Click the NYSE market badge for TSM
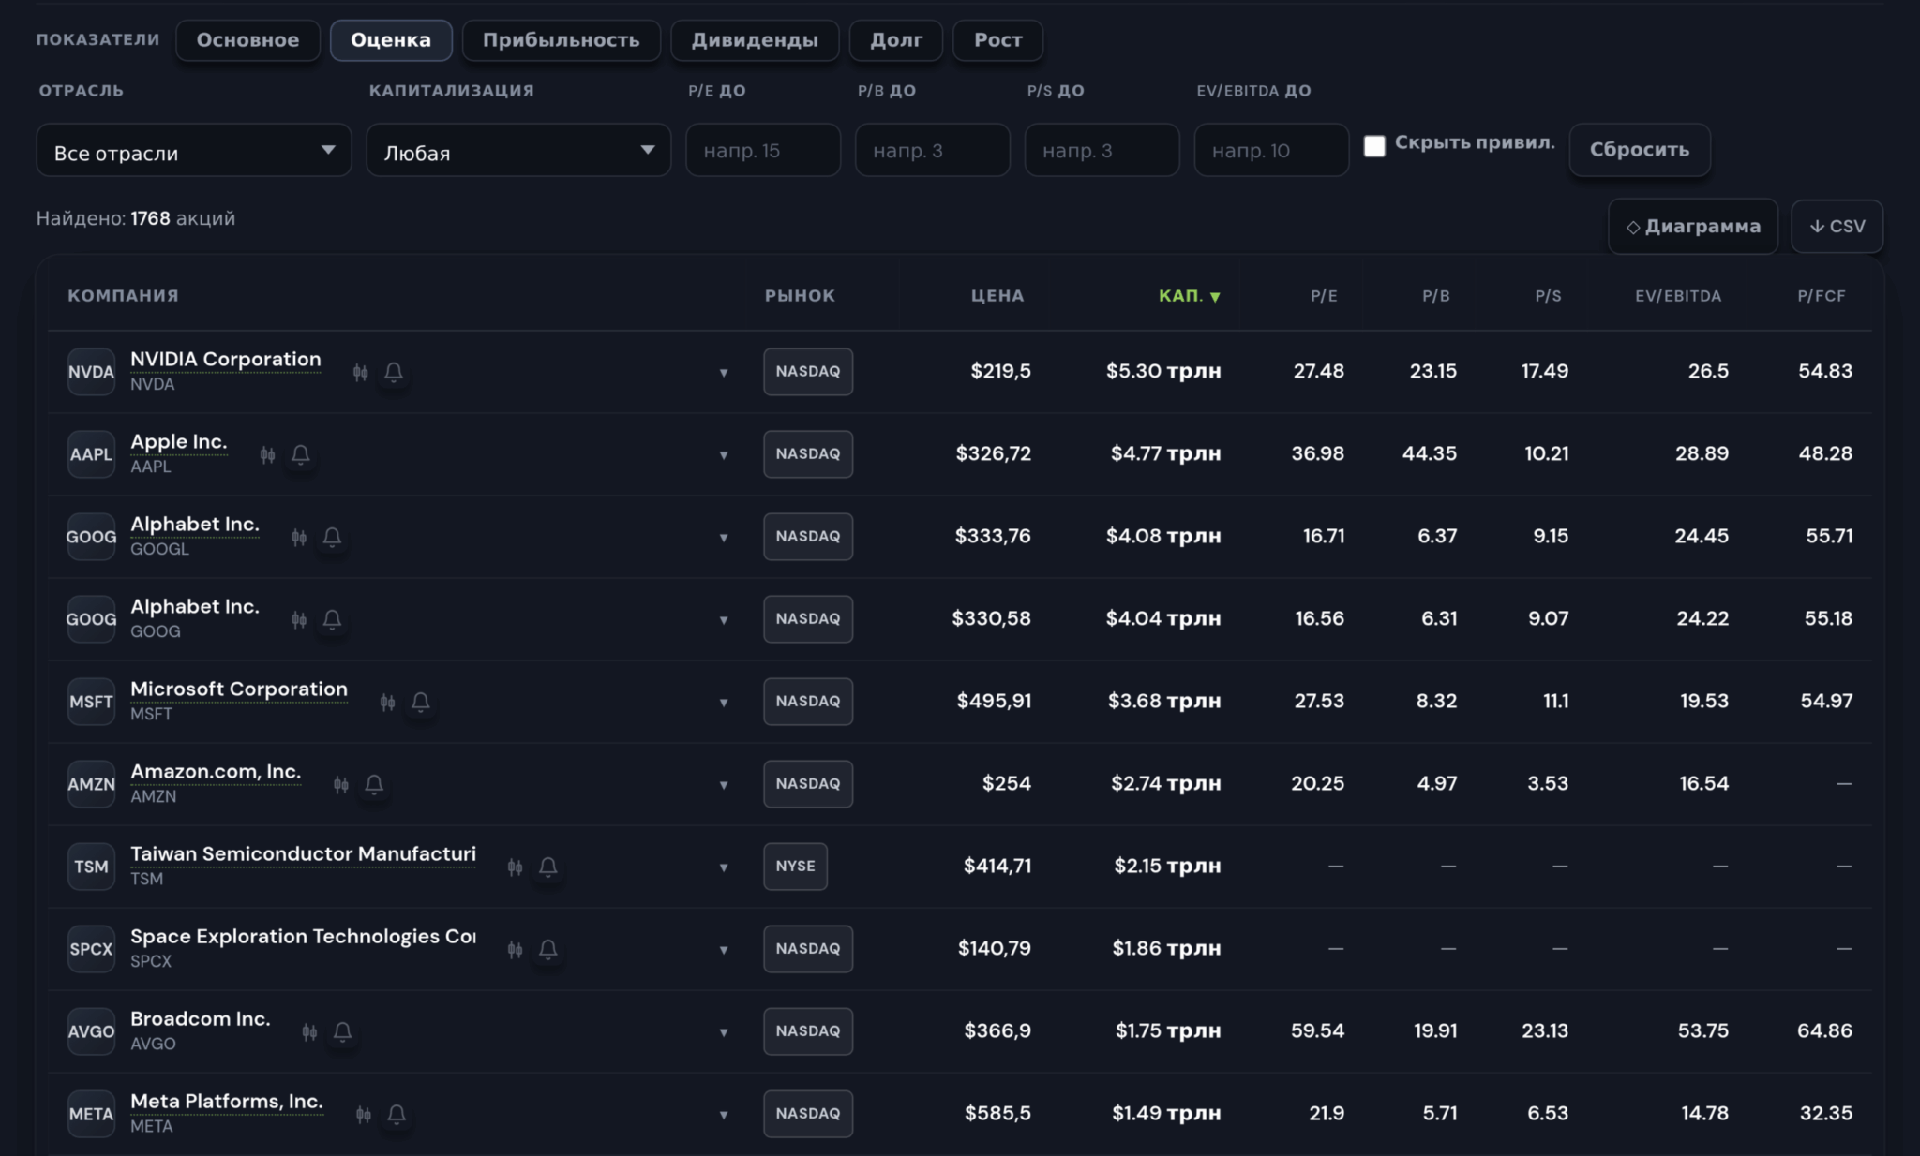The image size is (1920, 1156). pyautogui.click(x=795, y=867)
